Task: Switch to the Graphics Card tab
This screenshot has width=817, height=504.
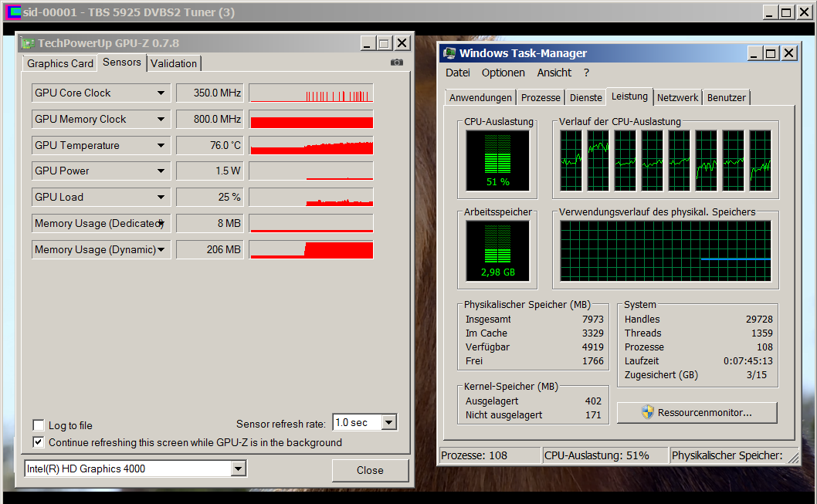Action: 60,63
